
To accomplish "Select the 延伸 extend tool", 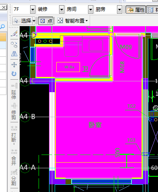I will [x=14, y=91].
